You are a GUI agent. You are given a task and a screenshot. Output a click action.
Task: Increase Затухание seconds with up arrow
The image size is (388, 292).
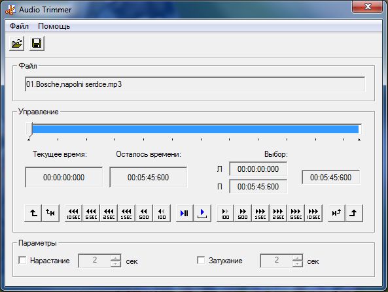click(298, 257)
